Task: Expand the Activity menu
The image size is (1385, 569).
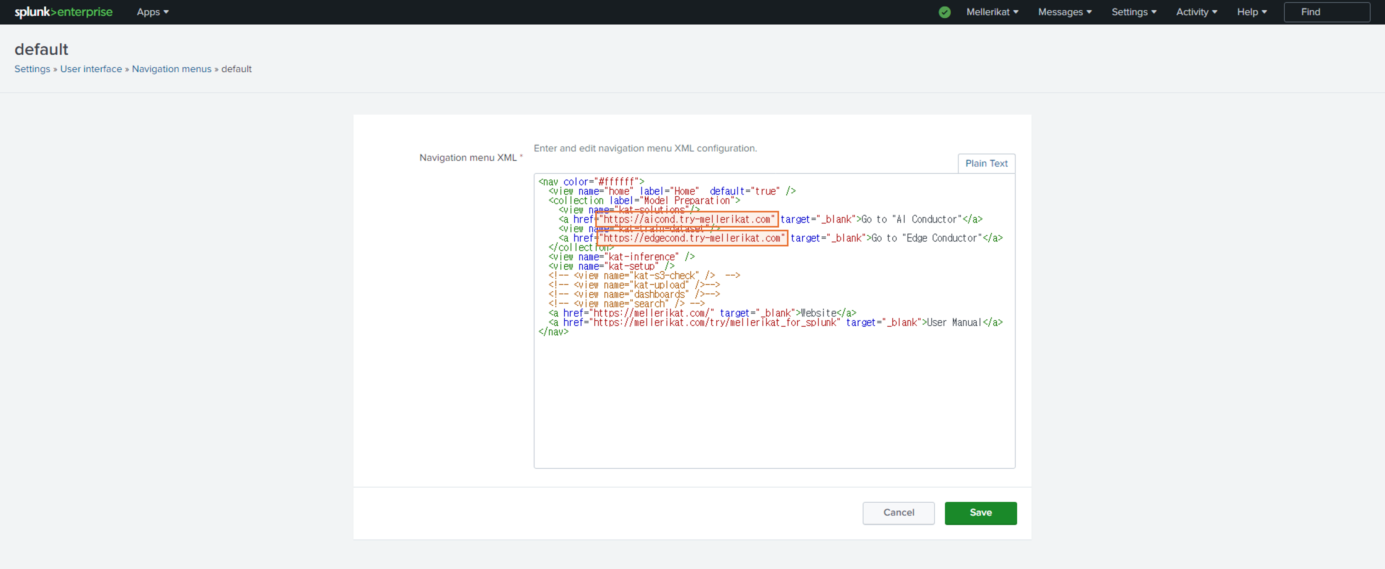Action: [x=1196, y=12]
